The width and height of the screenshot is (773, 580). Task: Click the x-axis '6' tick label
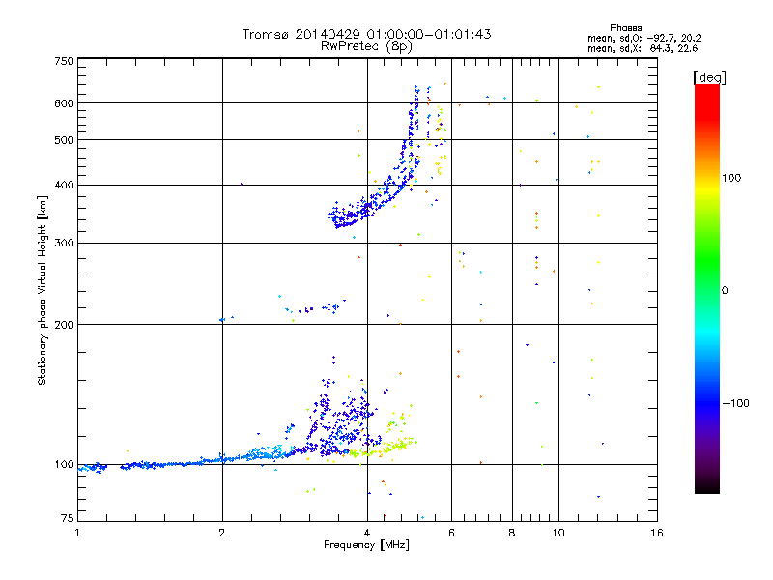(451, 533)
